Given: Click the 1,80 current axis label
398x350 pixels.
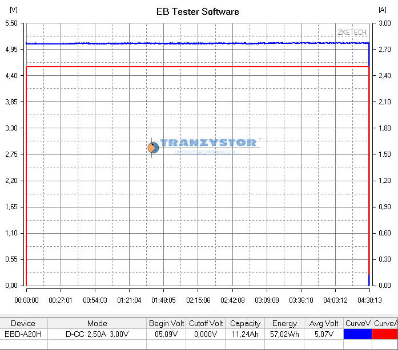Looking at the screenshot, I should click(x=385, y=128).
